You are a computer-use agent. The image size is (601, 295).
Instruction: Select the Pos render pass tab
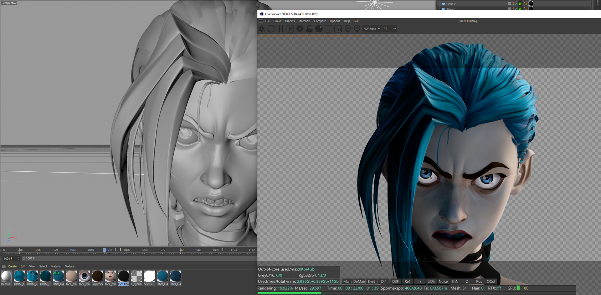[479, 282]
